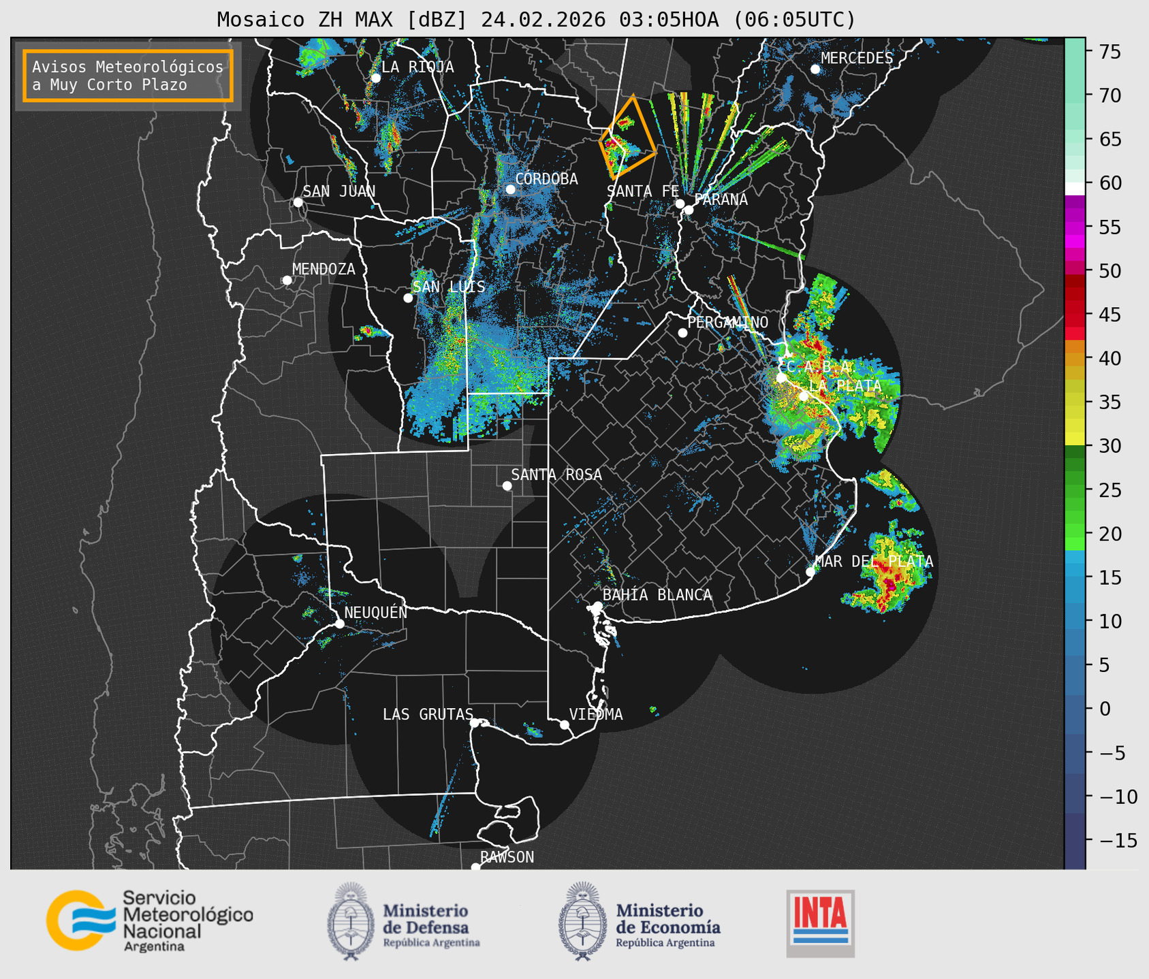Click the 60 dBZ white band on color scale
Screen dimensions: 1149x979
tap(1075, 189)
